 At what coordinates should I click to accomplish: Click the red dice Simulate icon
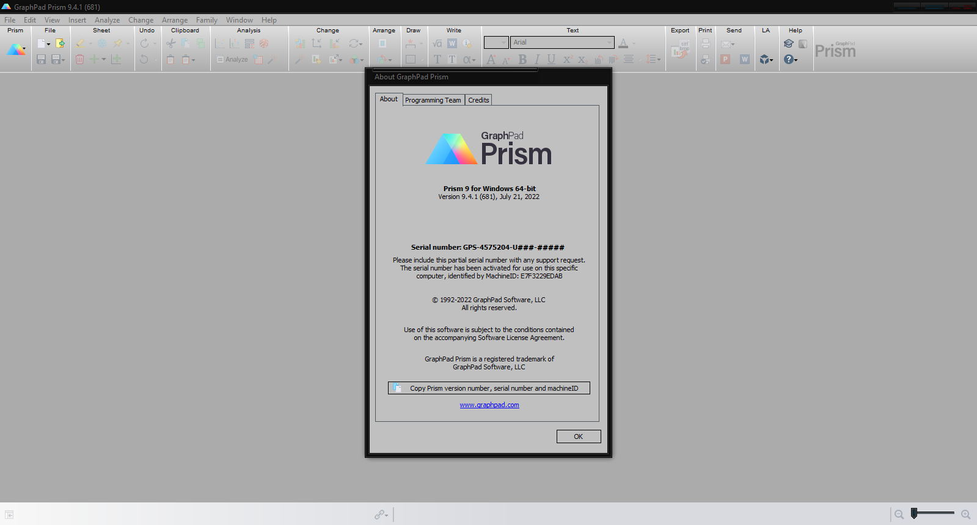pos(264,43)
